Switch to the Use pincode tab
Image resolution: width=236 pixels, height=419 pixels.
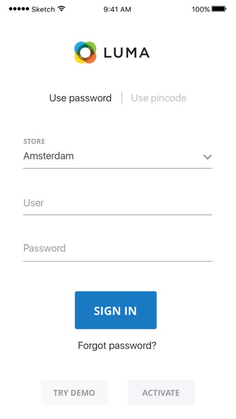point(159,98)
